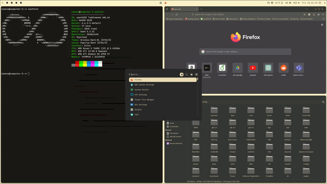The height and width of the screenshot is (184, 327).
Task: Select the green swatch in terminal color strip
Action: tap(81, 64)
